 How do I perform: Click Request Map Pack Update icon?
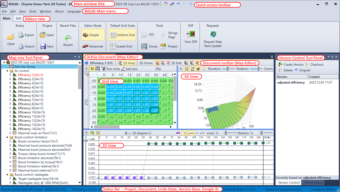point(213,34)
